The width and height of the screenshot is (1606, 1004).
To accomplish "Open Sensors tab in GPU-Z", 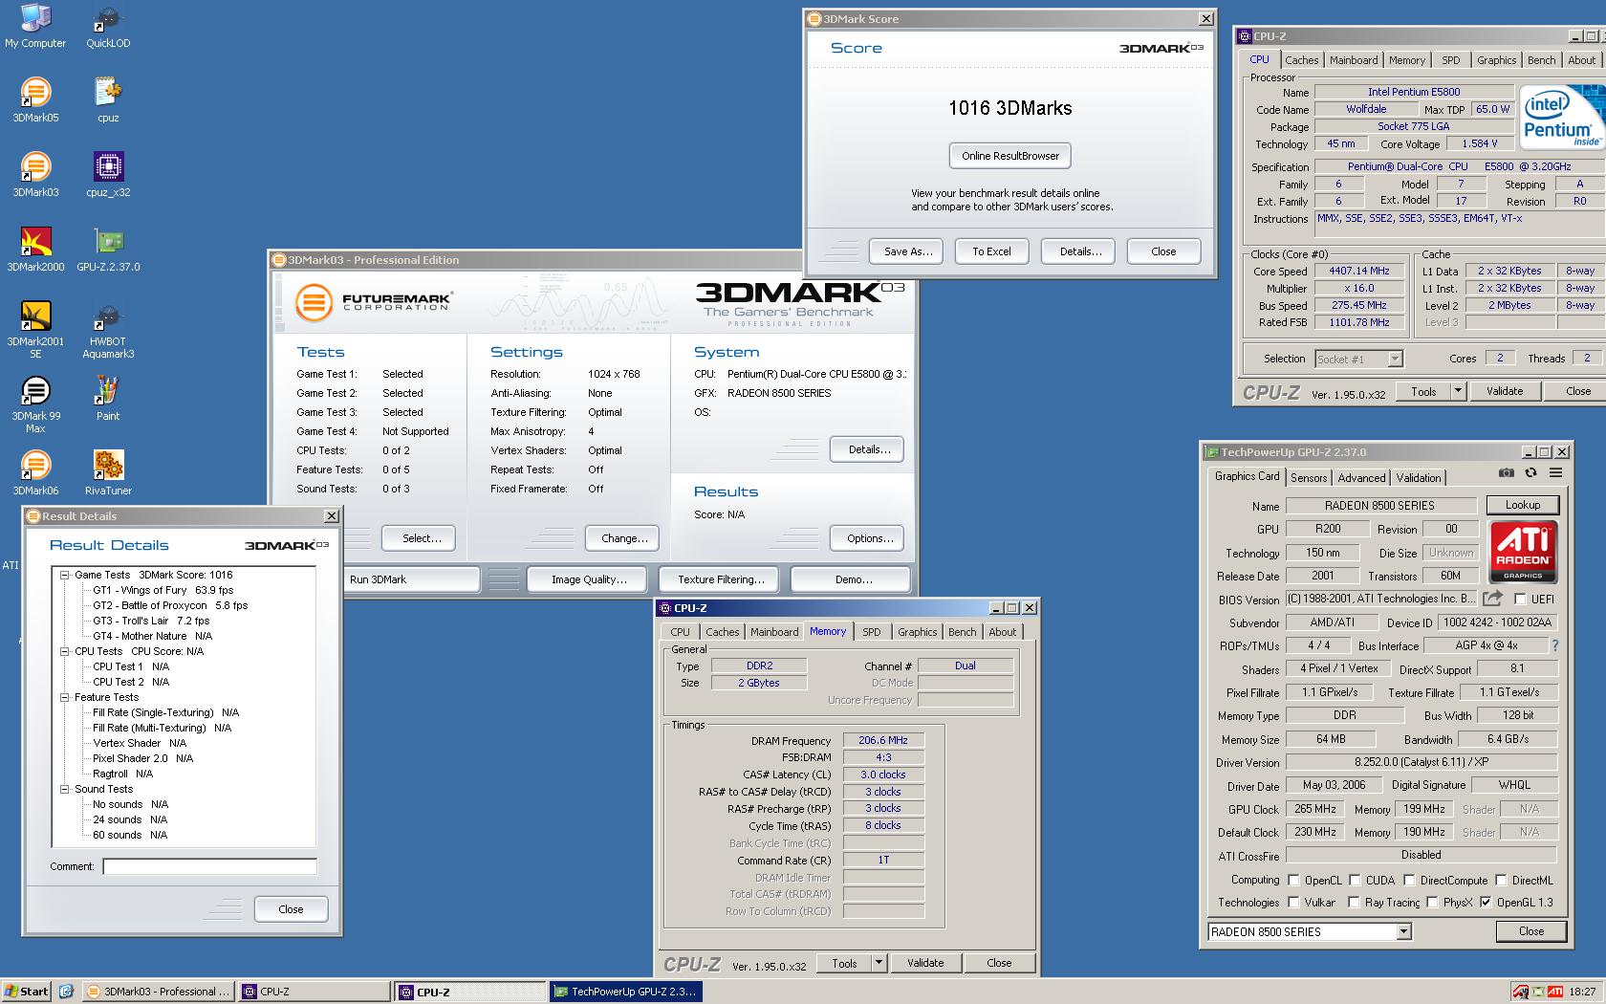I will point(1308,478).
